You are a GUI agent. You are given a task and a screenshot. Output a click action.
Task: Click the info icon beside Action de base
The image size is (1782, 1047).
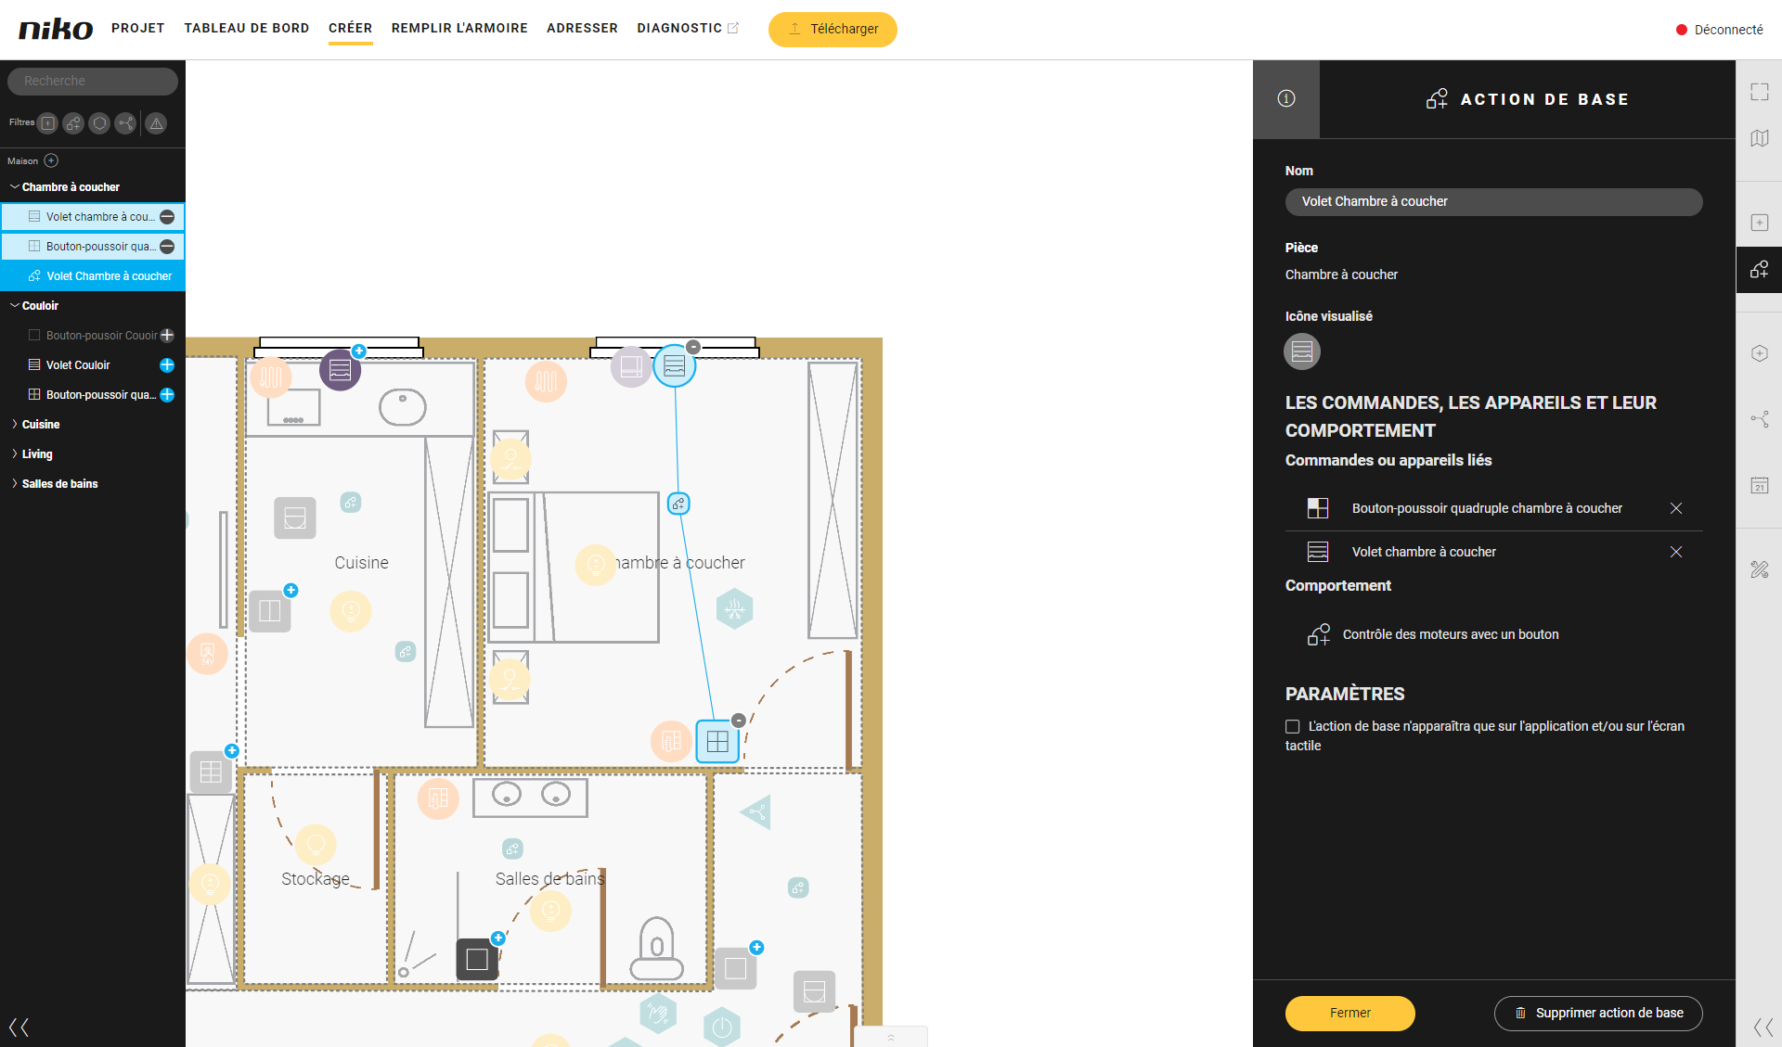[x=1285, y=99]
